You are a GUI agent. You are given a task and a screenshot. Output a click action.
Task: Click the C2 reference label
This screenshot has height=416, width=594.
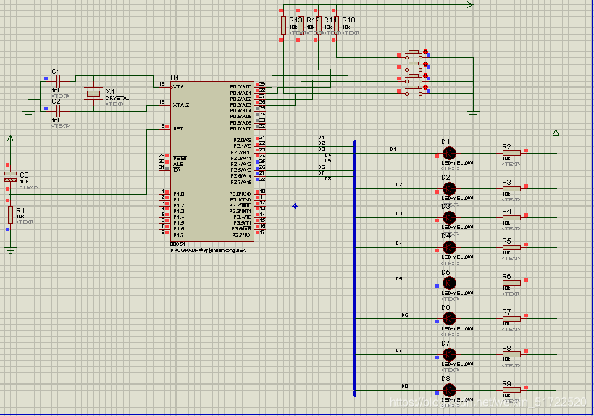pos(56,101)
